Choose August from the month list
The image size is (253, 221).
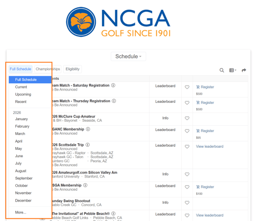click(20, 171)
